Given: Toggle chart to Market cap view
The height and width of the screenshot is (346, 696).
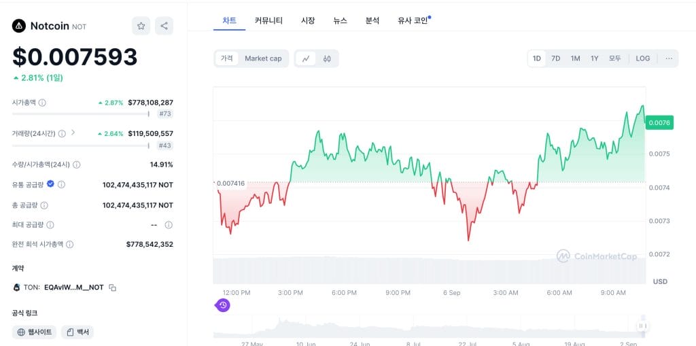Looking at the screenshot, I should coord(263,58).
